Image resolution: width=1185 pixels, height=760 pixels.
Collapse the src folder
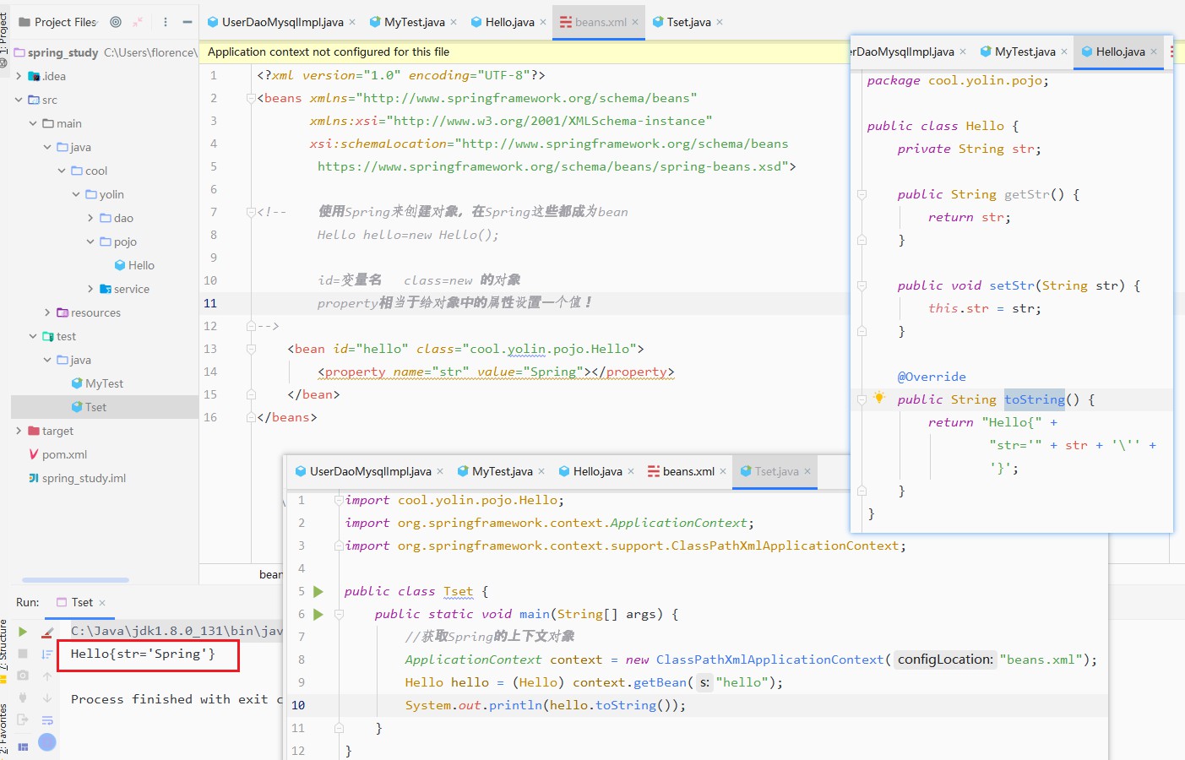(19, 100)
